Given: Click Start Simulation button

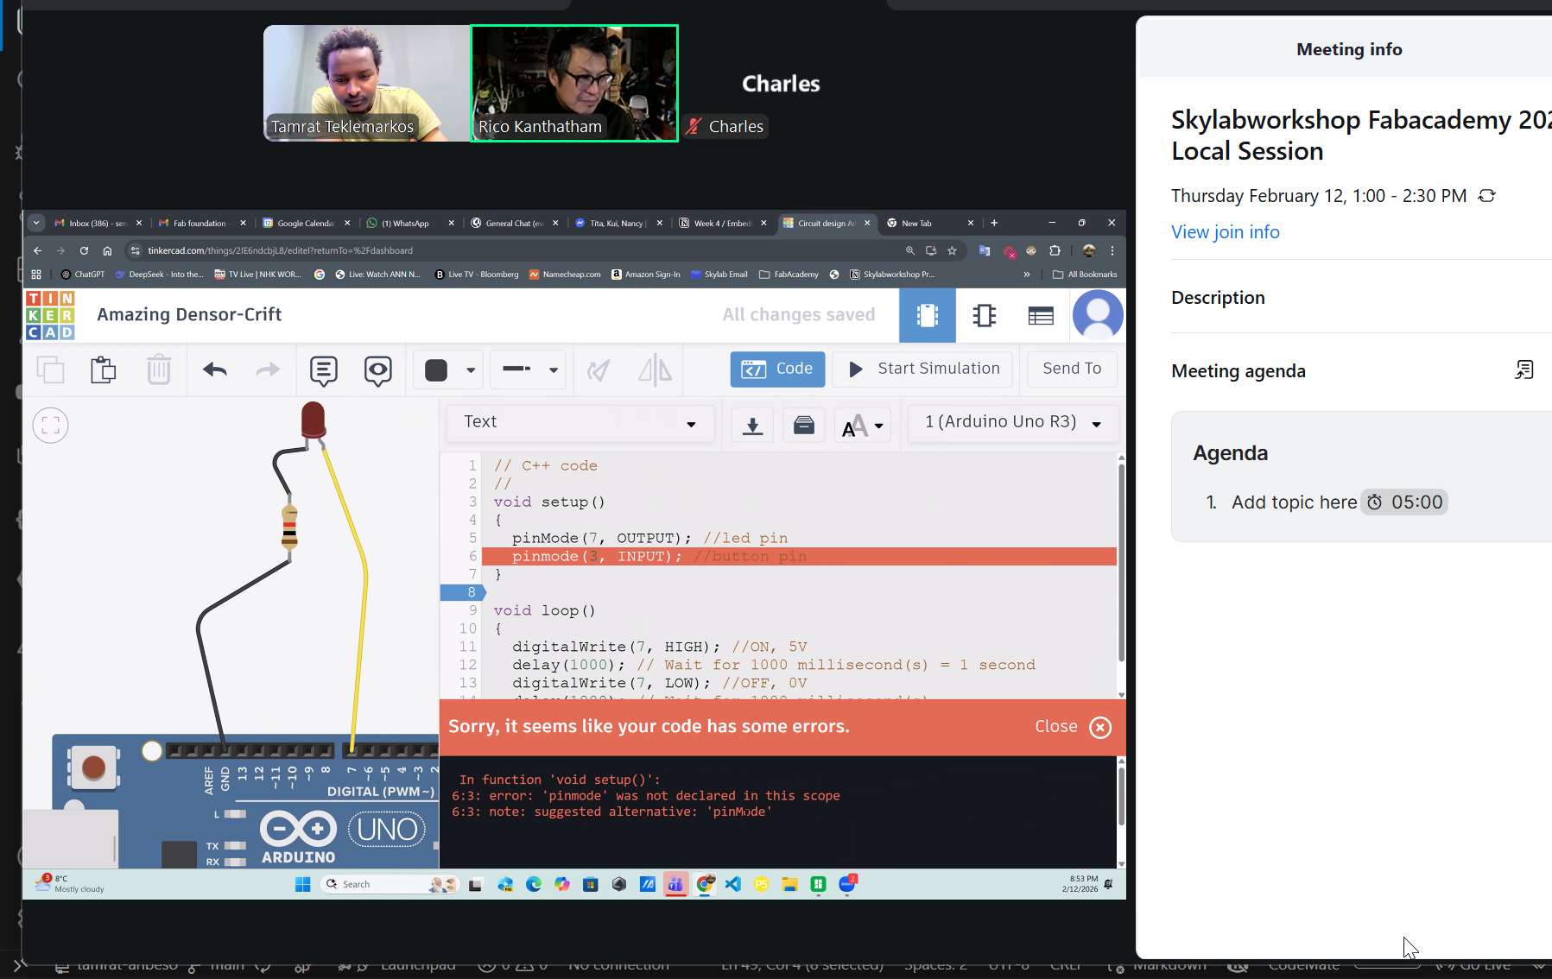Looking at the screenshot, I should pos(924,369).
